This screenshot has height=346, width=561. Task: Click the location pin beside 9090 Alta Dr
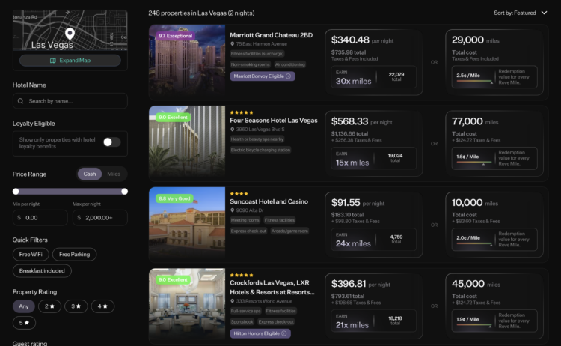232,210
